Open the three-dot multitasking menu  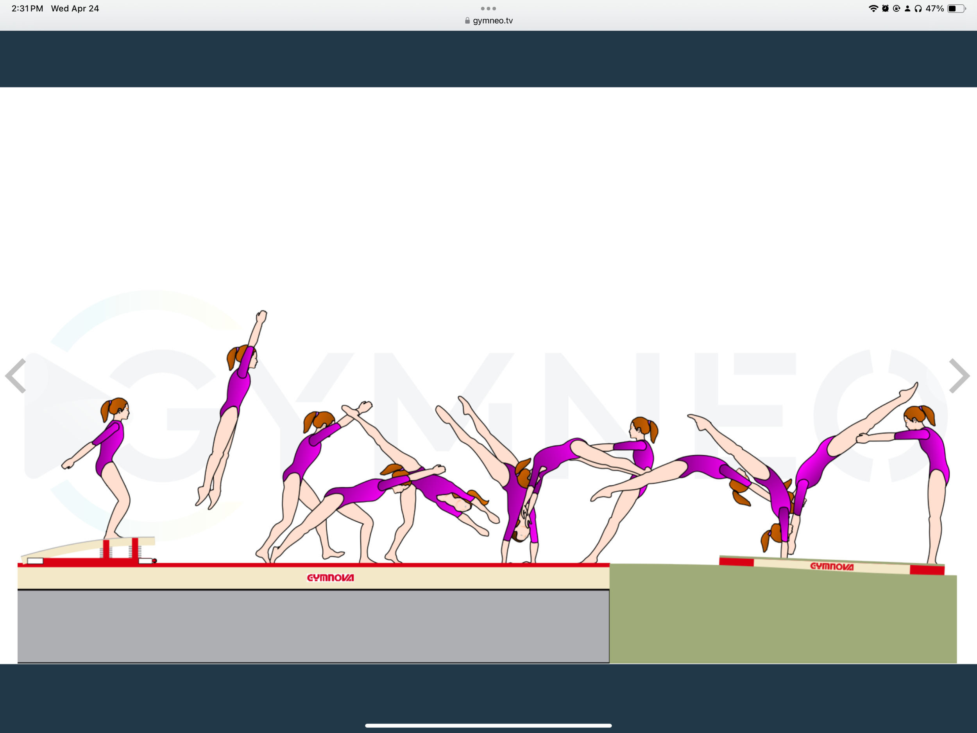coord(488,8)
